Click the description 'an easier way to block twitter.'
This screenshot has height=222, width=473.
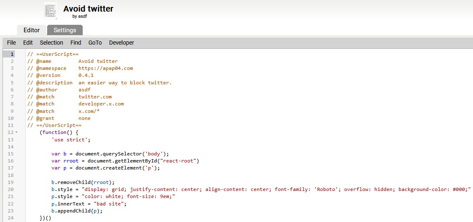tap(125, 83)
